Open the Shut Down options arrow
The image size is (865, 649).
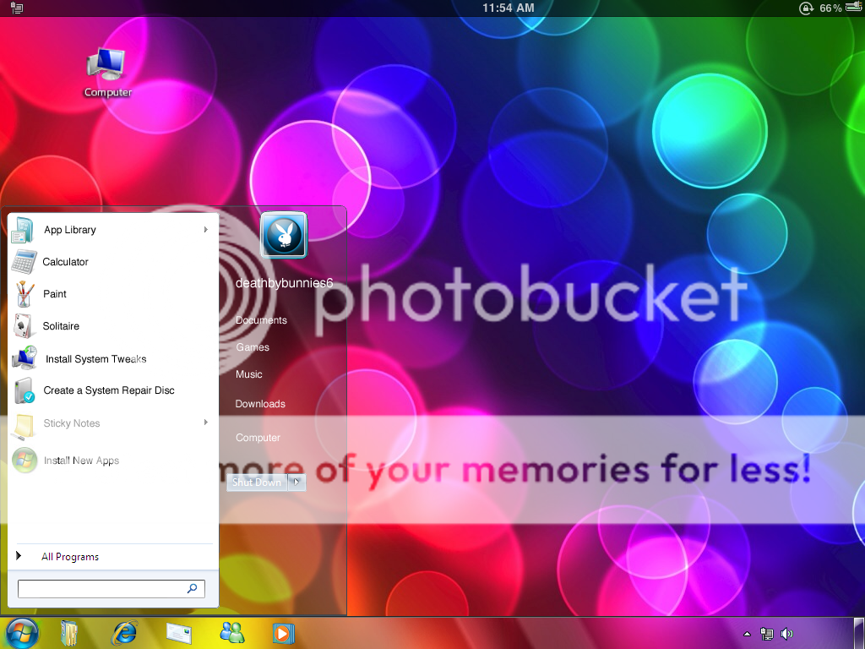(296, 482)
